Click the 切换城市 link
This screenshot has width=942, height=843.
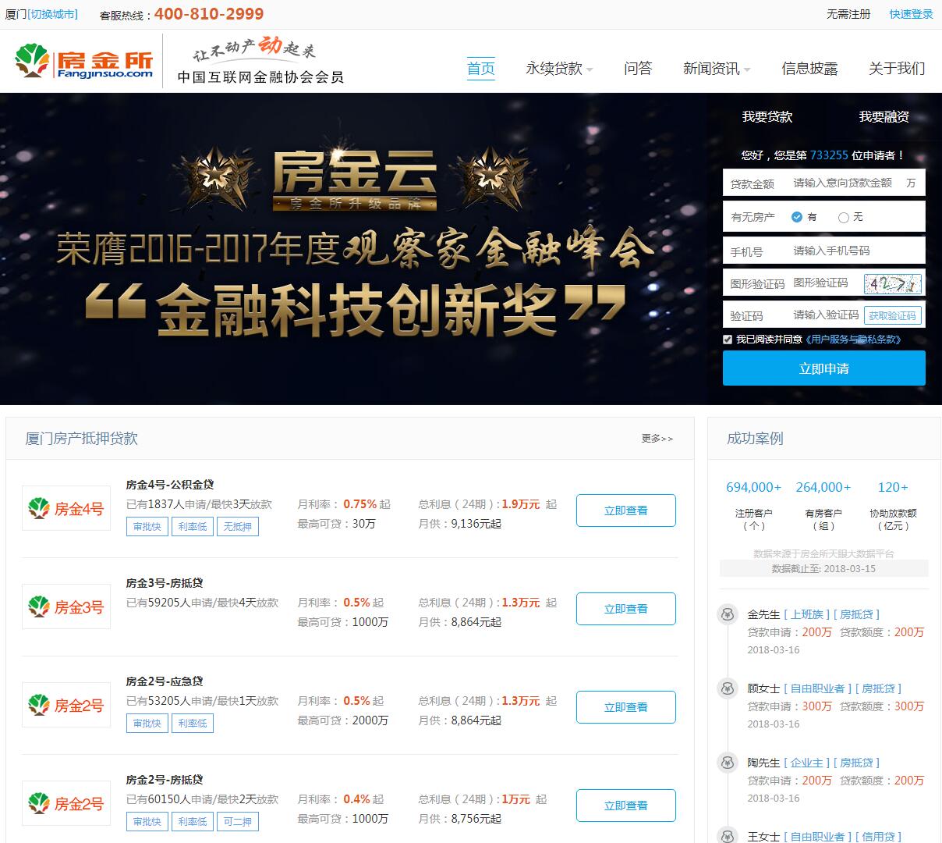53,14
